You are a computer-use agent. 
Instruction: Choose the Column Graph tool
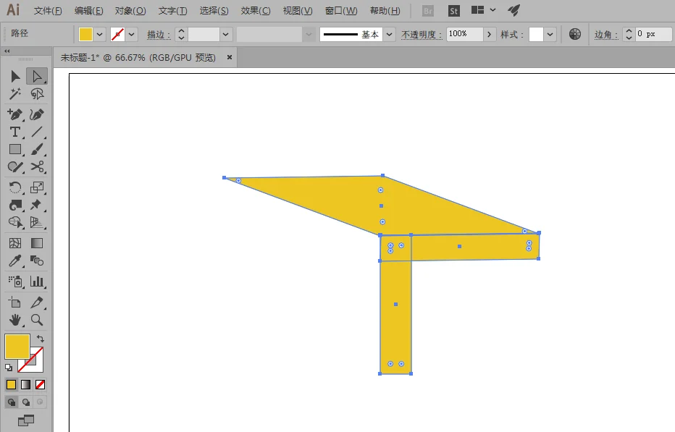click(37, 281)
